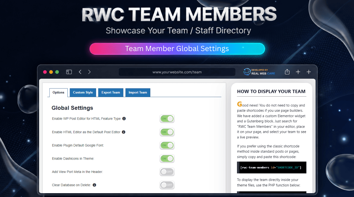Click the Clear Database on Delete label
This screenshot has height=197, width=354.
pos(72,185)
